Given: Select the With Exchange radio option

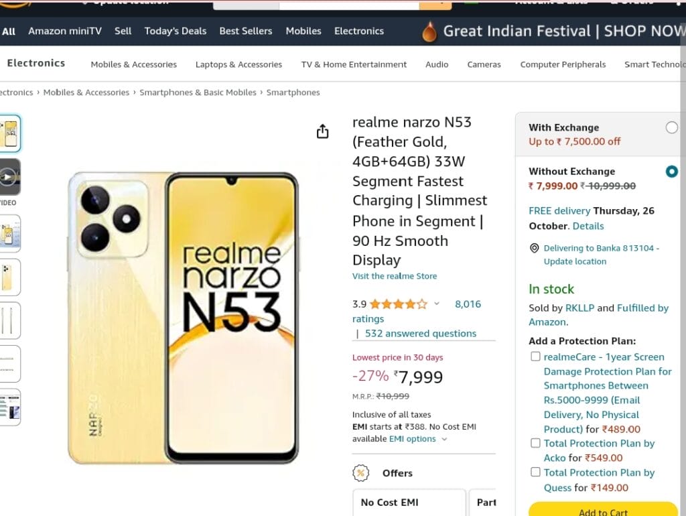Looking at the screenshot, I should (x=671, y=128).
